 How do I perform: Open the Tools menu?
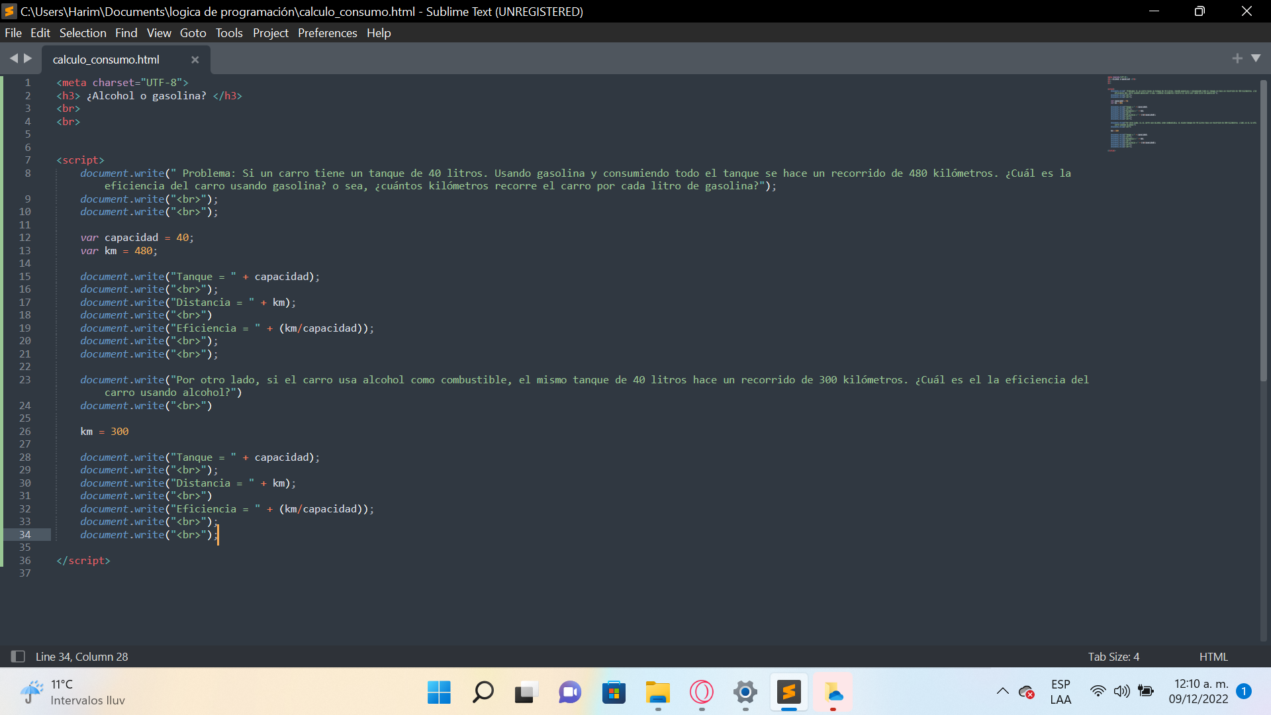pyautogui.click(x=229, y=33)
